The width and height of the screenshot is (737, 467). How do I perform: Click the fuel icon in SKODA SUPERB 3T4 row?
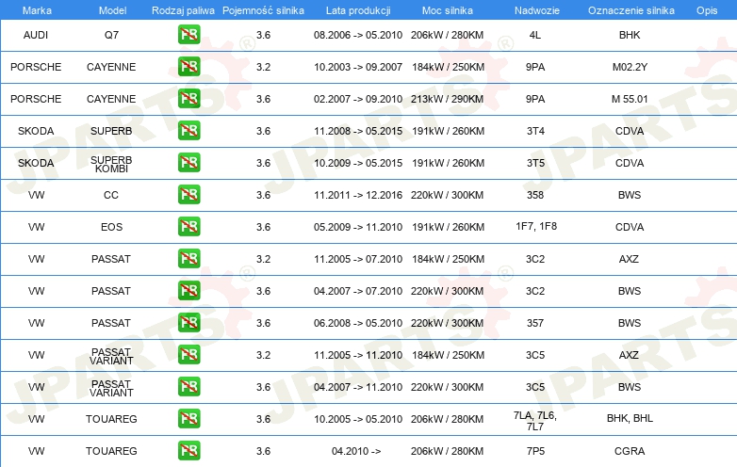[188, 131]
